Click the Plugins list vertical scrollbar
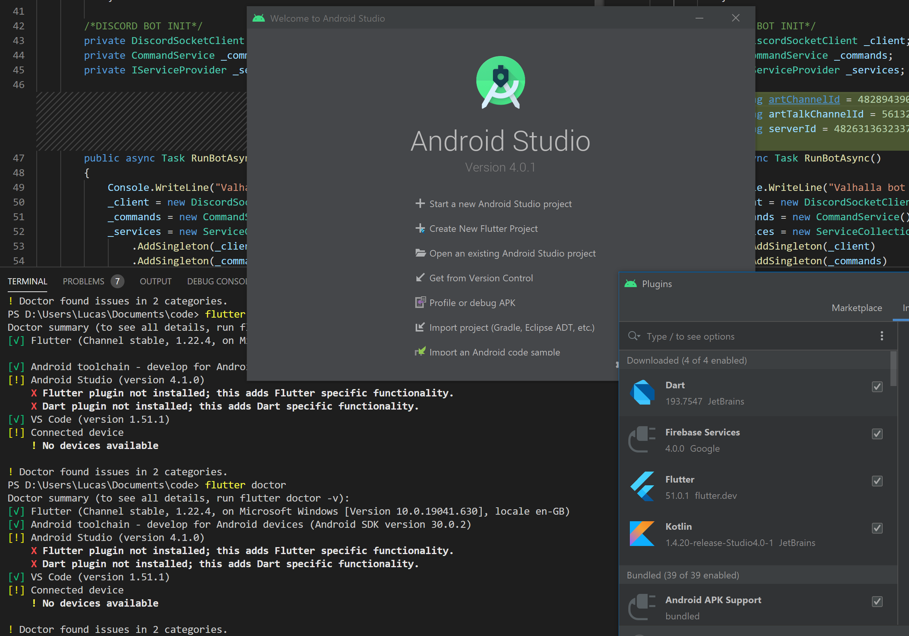Image resolution: width=909 pixels, height=636 pixels. [893, 369]
